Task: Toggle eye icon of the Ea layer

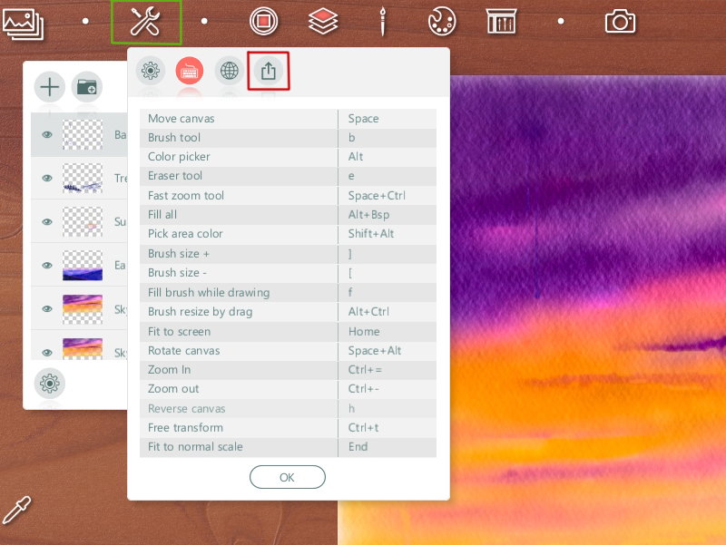Action: point(47,265)
